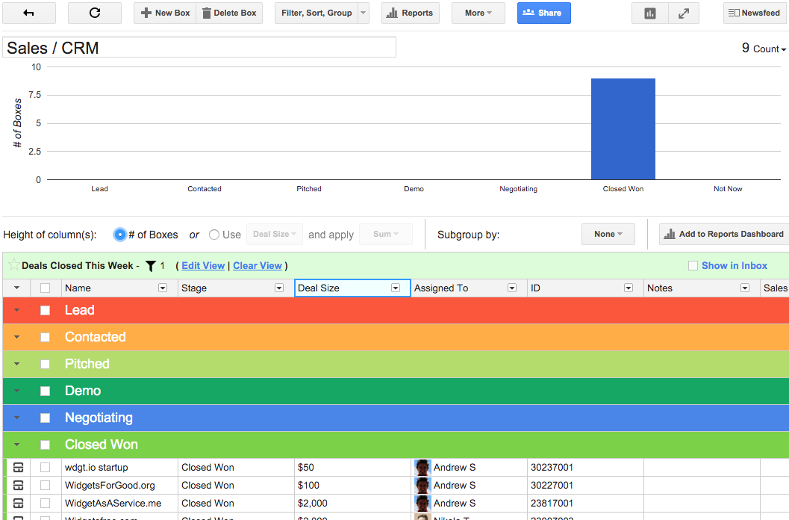Click Andrew S avatar in WidgetsForGood.org row
This screenshot has width=789, height=520.
pos(422,485)
